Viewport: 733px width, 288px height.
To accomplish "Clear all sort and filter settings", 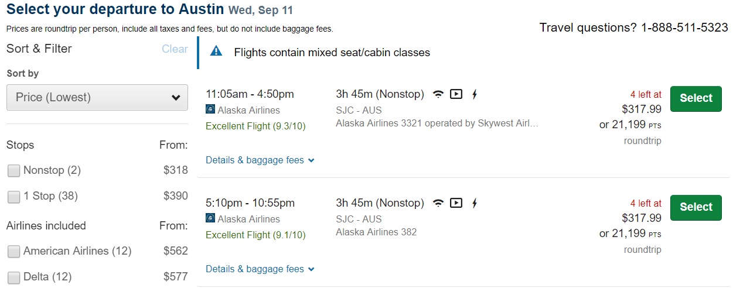I will [x=175, y=49].
